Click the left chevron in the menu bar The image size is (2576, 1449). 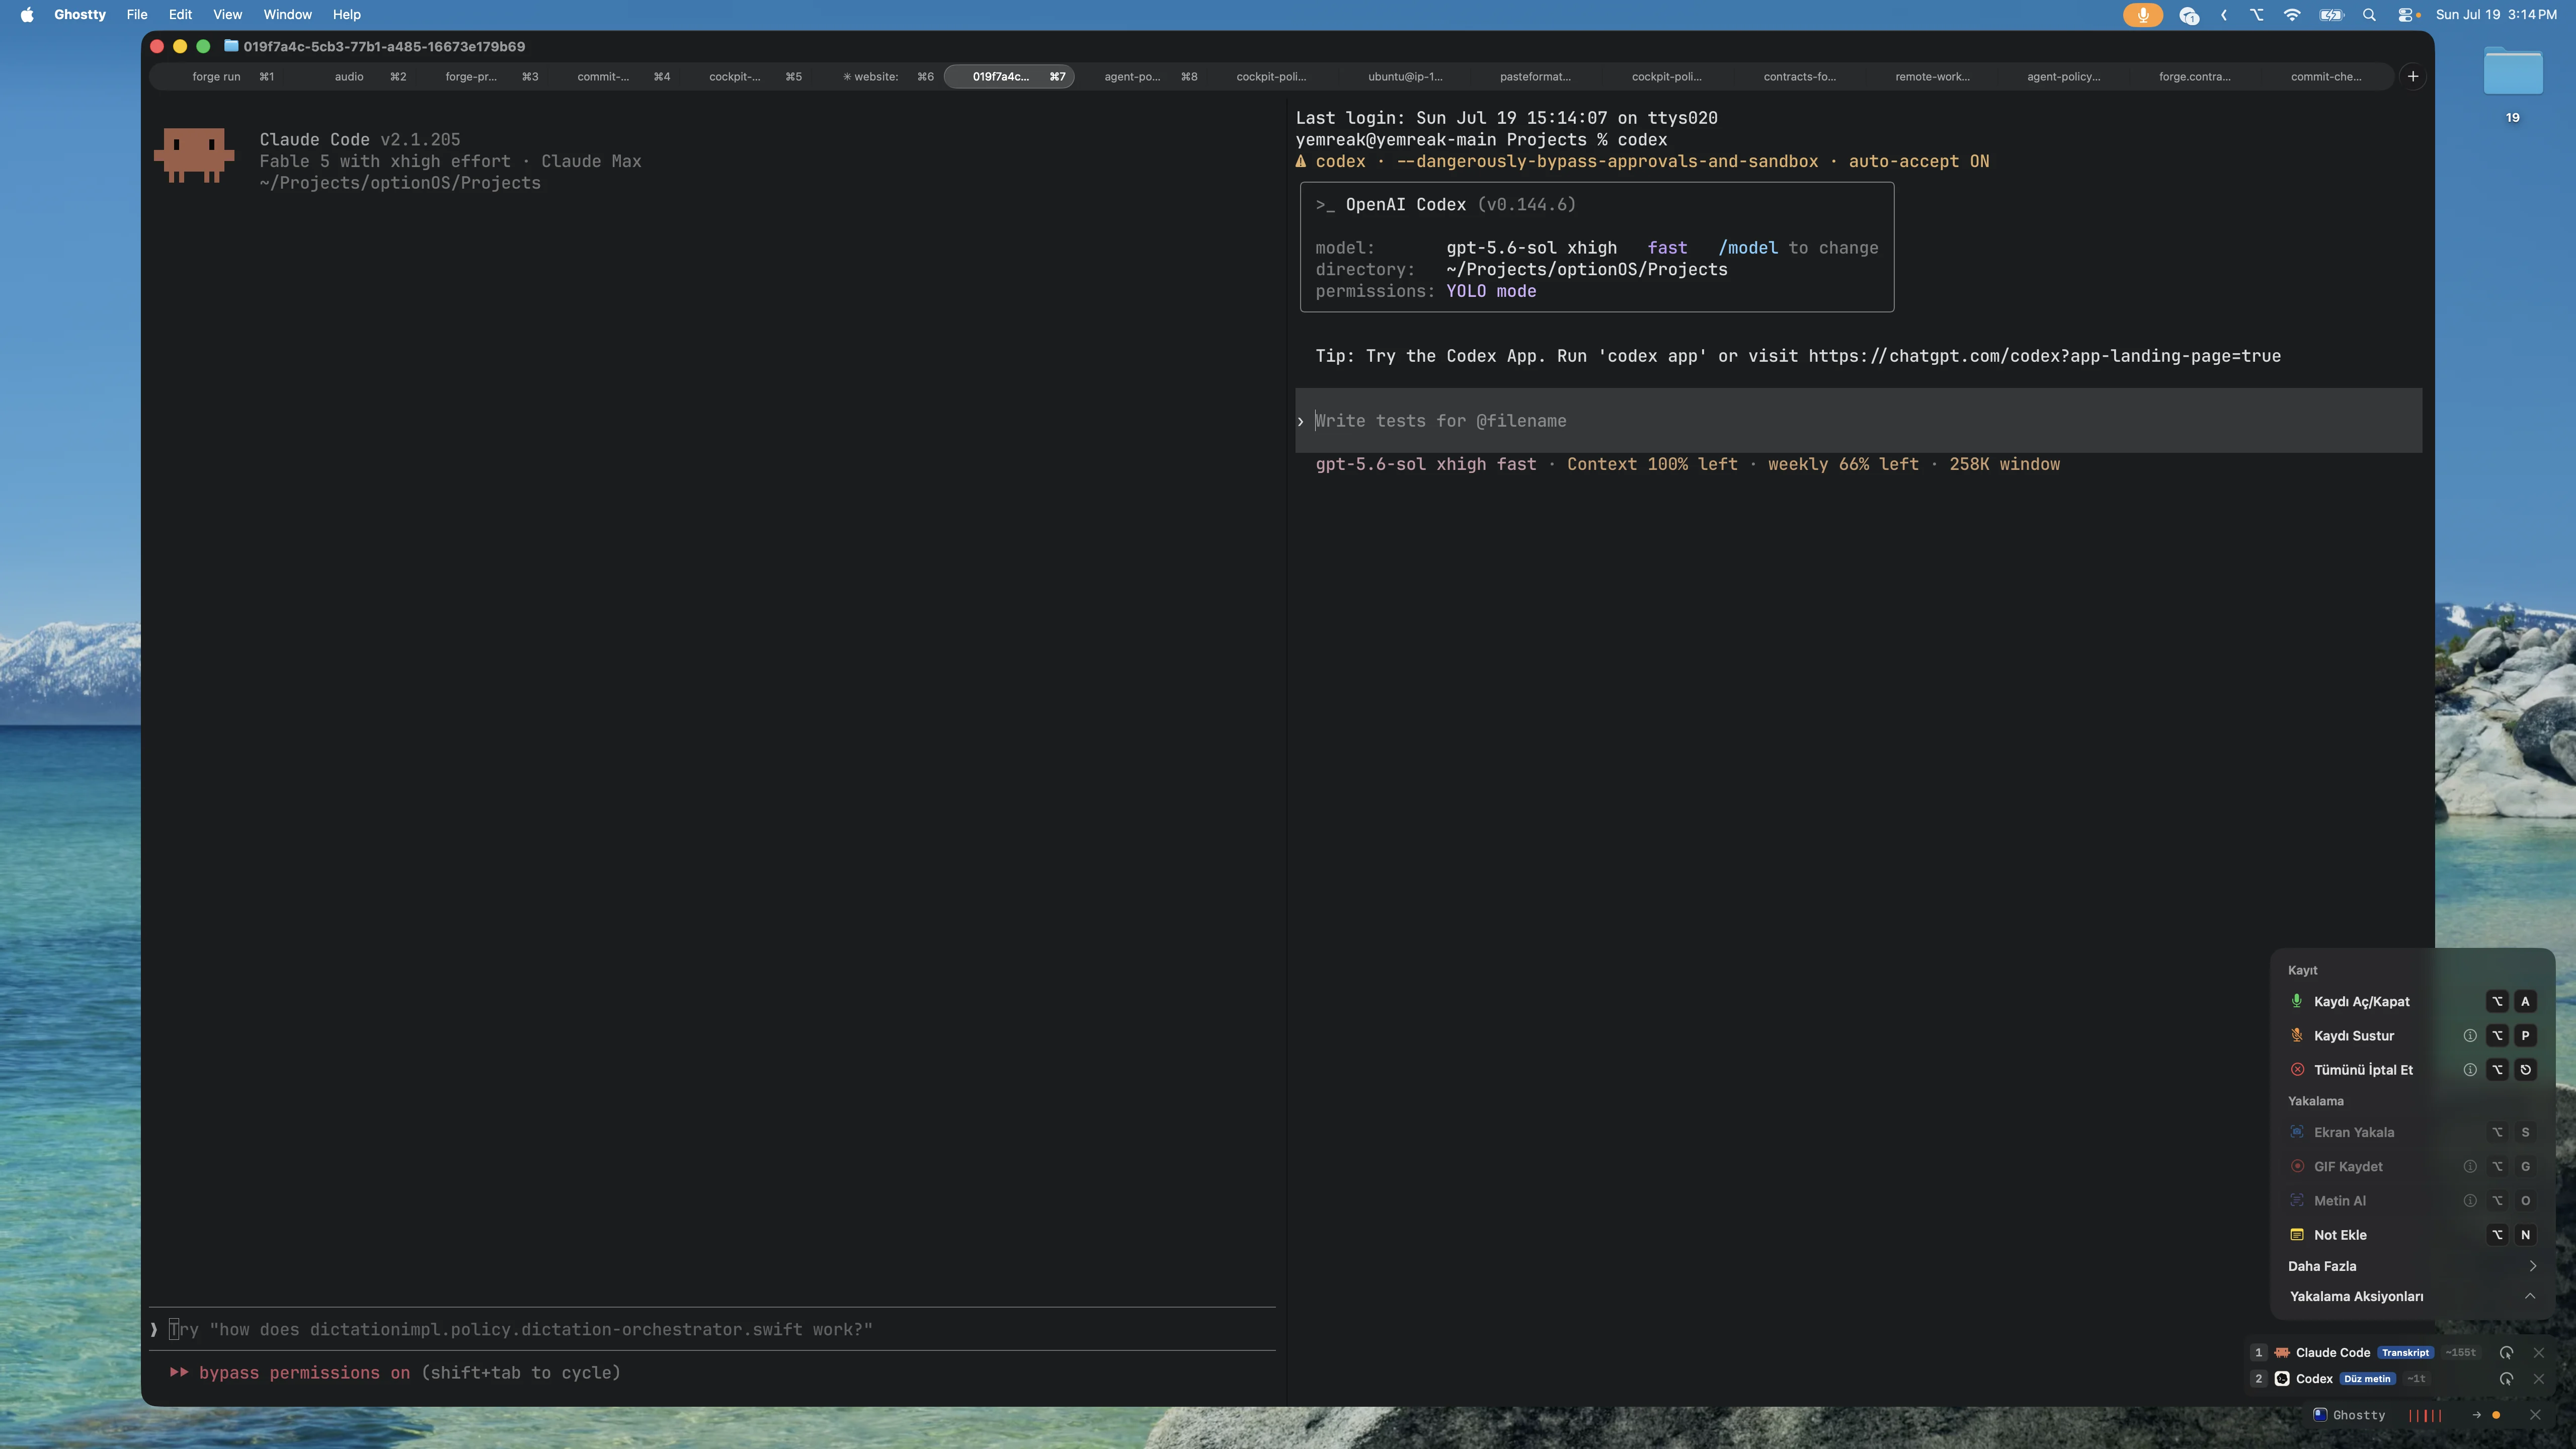point(2223,15)
